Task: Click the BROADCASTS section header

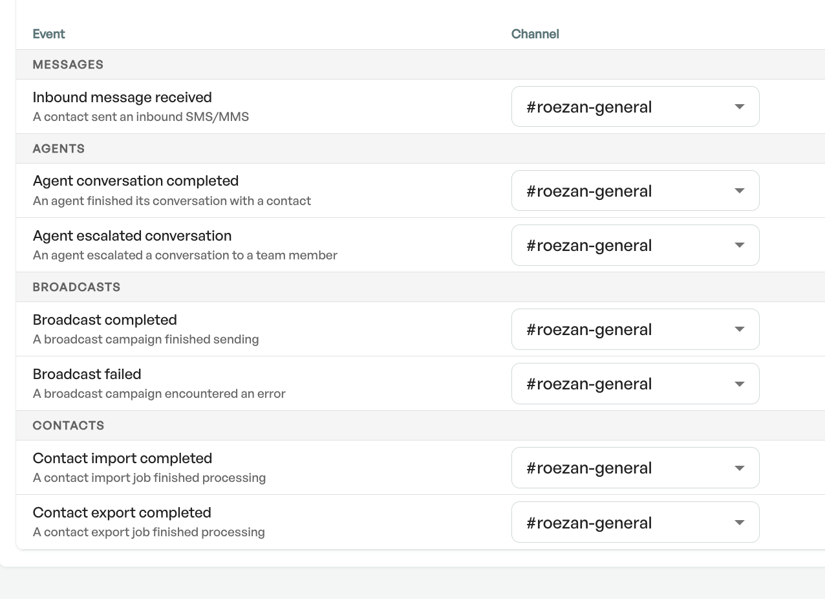Action: pyautogui.click(x=76, y=287)
